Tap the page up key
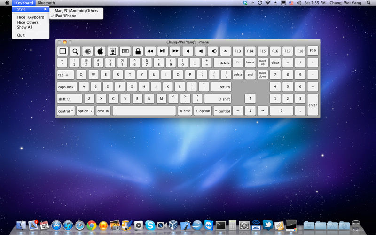The height and width of the screenshot is (235, 376). [x=263, y=63]
